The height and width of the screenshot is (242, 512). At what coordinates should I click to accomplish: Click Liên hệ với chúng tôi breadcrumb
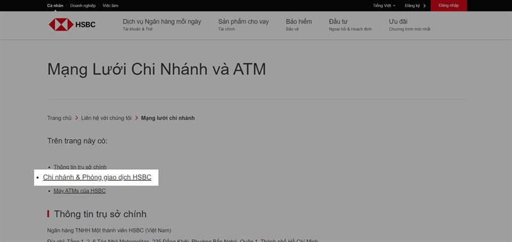point(106,118)
